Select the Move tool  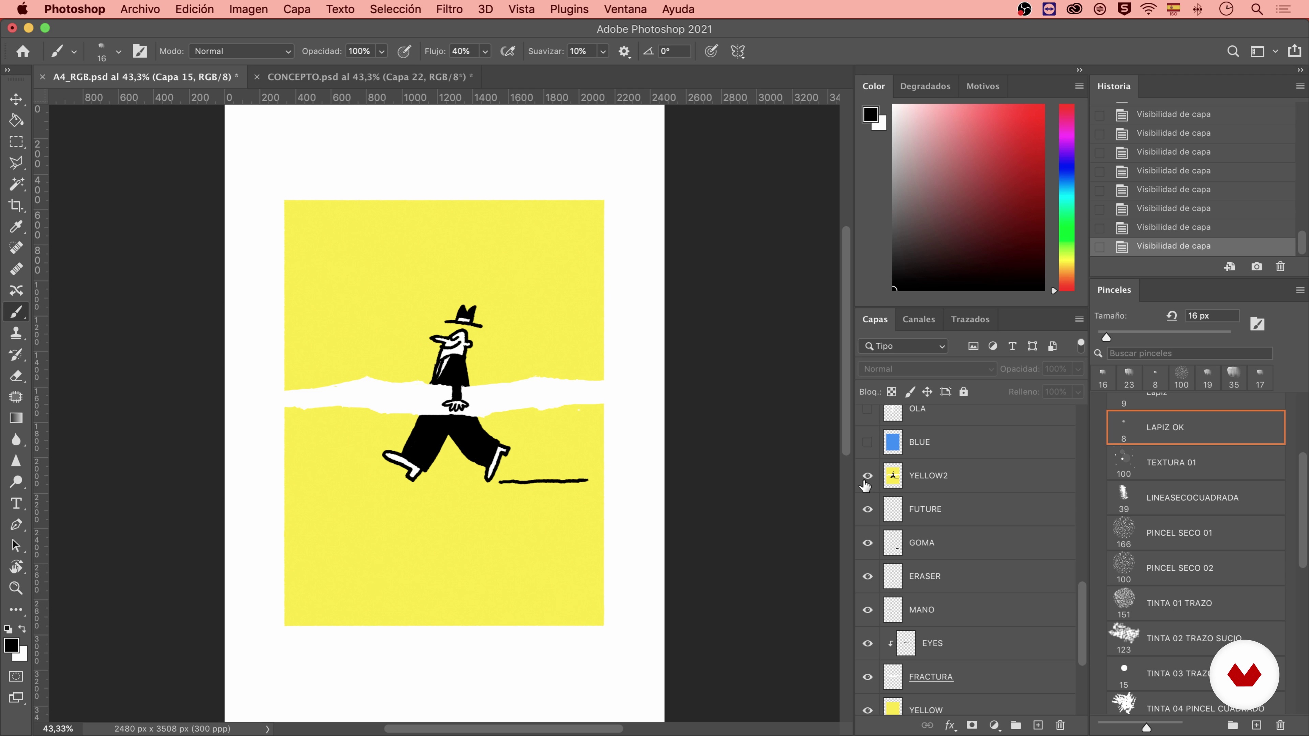[16, 99]
